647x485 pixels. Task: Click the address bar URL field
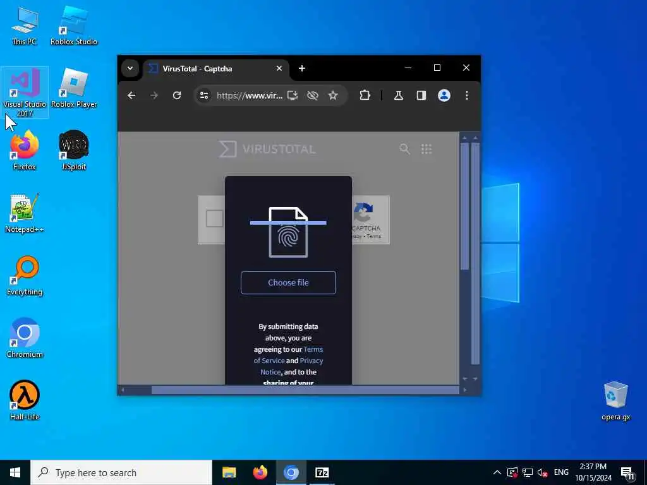tap(250, 96)
